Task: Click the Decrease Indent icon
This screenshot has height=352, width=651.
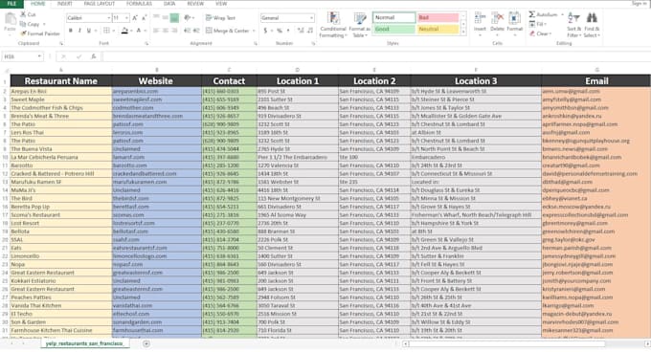Action: tap(188, 31)
